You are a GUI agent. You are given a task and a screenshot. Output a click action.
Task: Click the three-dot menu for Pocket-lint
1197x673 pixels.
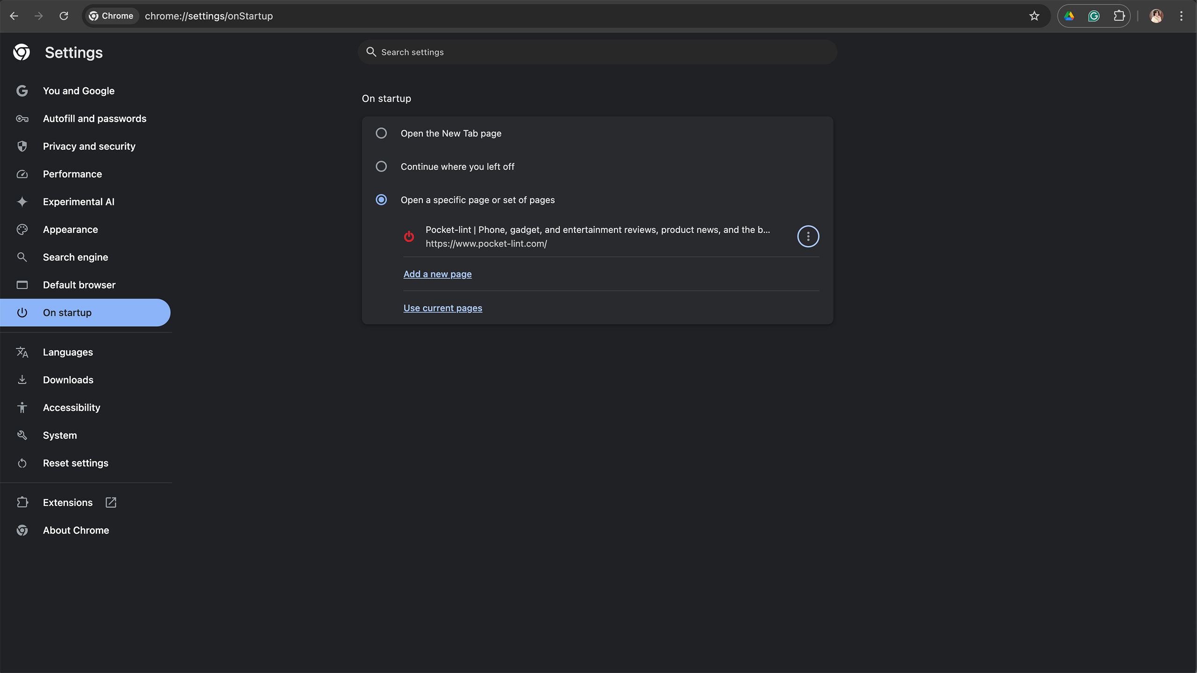pyautogui.click(x=808, y=236)
